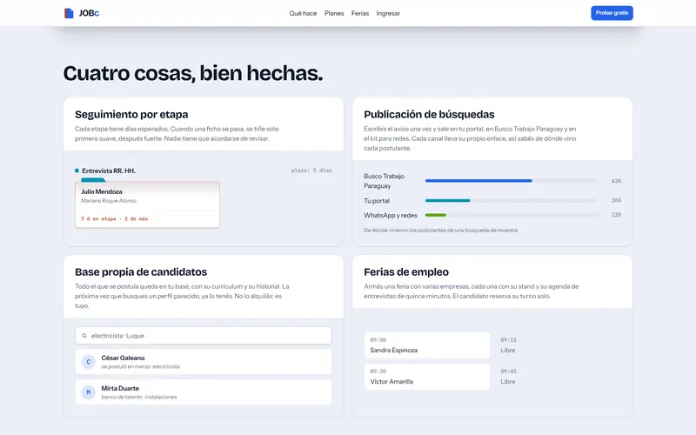Click the 12% value
Image resolution: width=696 pixels, height=435 pixels.
pyautogui.click(x=616, y=215)
